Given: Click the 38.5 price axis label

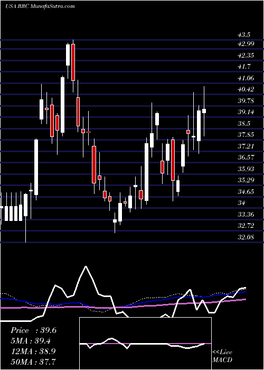Looking at the screenshot, I should pyautogui.click(x=244, y=123).
